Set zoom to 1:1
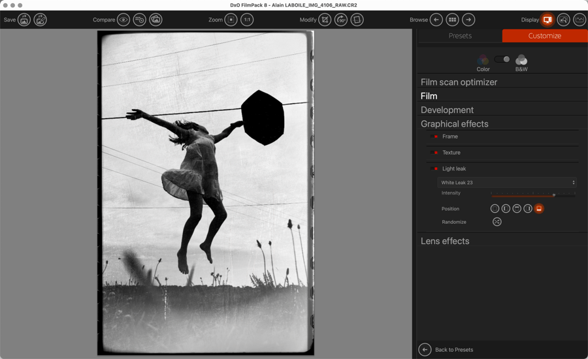The width and height of the screenshot is (588, 359). point(247,20)
